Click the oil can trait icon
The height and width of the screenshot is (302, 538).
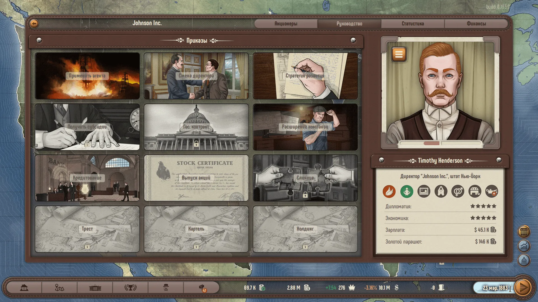coord(492,192)
